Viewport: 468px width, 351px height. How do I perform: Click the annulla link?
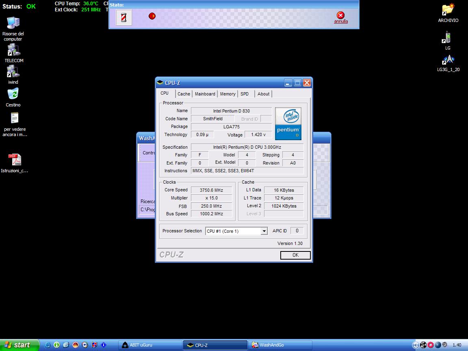click(x=341, y=21)
